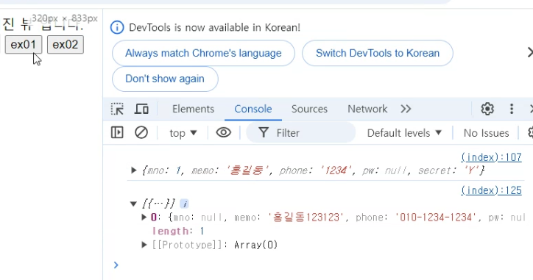
Task: Open the top context dropdown
Action: [x=183, y=133]
